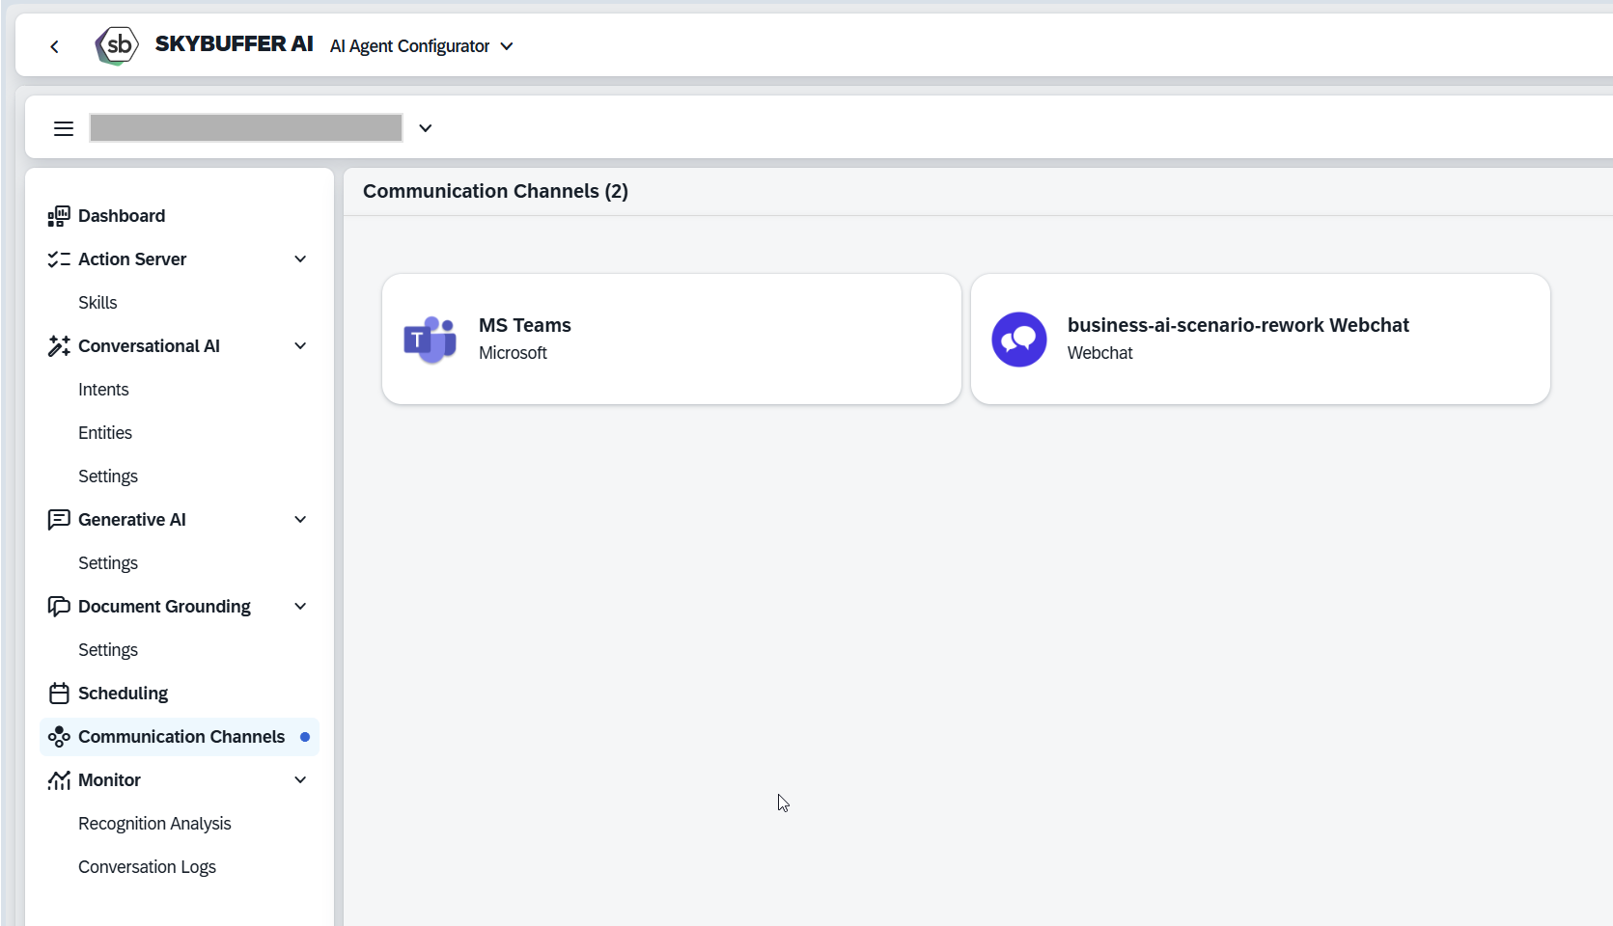This screenshot has width=1613, height=926.
Task: Click the Generative AI chat icon
Action: pyautogui.click(x=59, y=520)
